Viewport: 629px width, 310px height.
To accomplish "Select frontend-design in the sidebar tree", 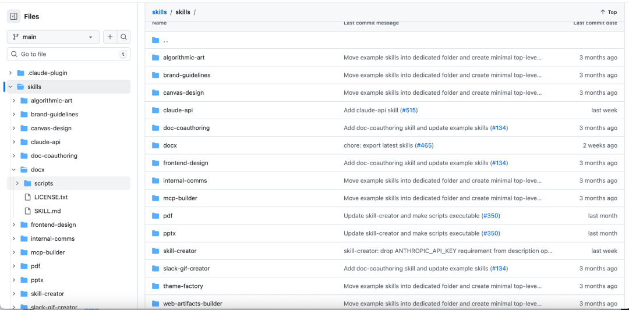I will click(53, 225).
